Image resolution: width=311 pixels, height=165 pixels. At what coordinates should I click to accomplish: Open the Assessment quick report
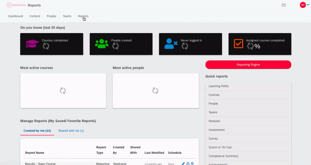click(248, 130)
